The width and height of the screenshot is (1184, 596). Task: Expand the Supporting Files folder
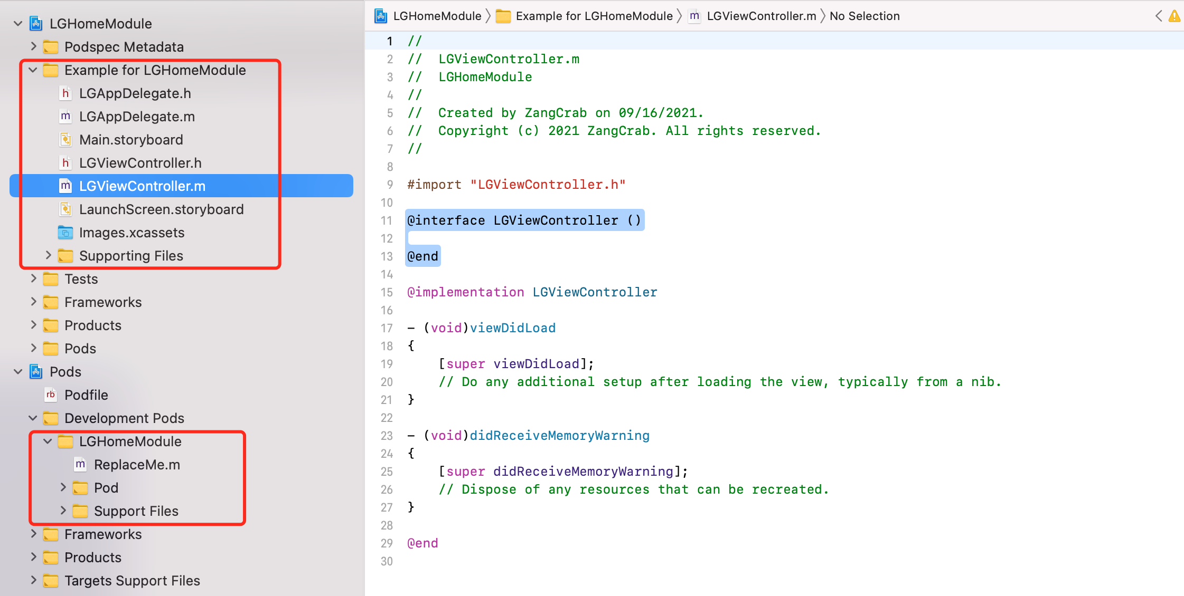click(48, 255)
